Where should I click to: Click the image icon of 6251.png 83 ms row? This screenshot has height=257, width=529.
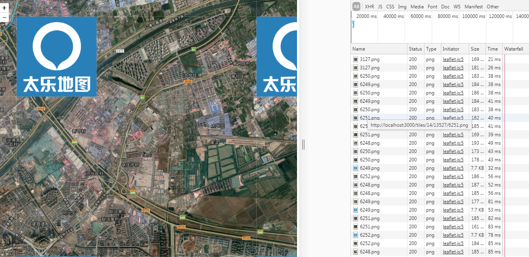356,227
